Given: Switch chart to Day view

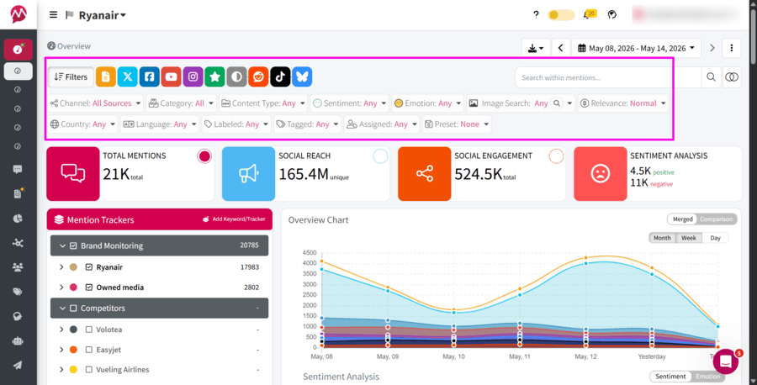Looking at the screenshot, I should [x=715, y=238].
